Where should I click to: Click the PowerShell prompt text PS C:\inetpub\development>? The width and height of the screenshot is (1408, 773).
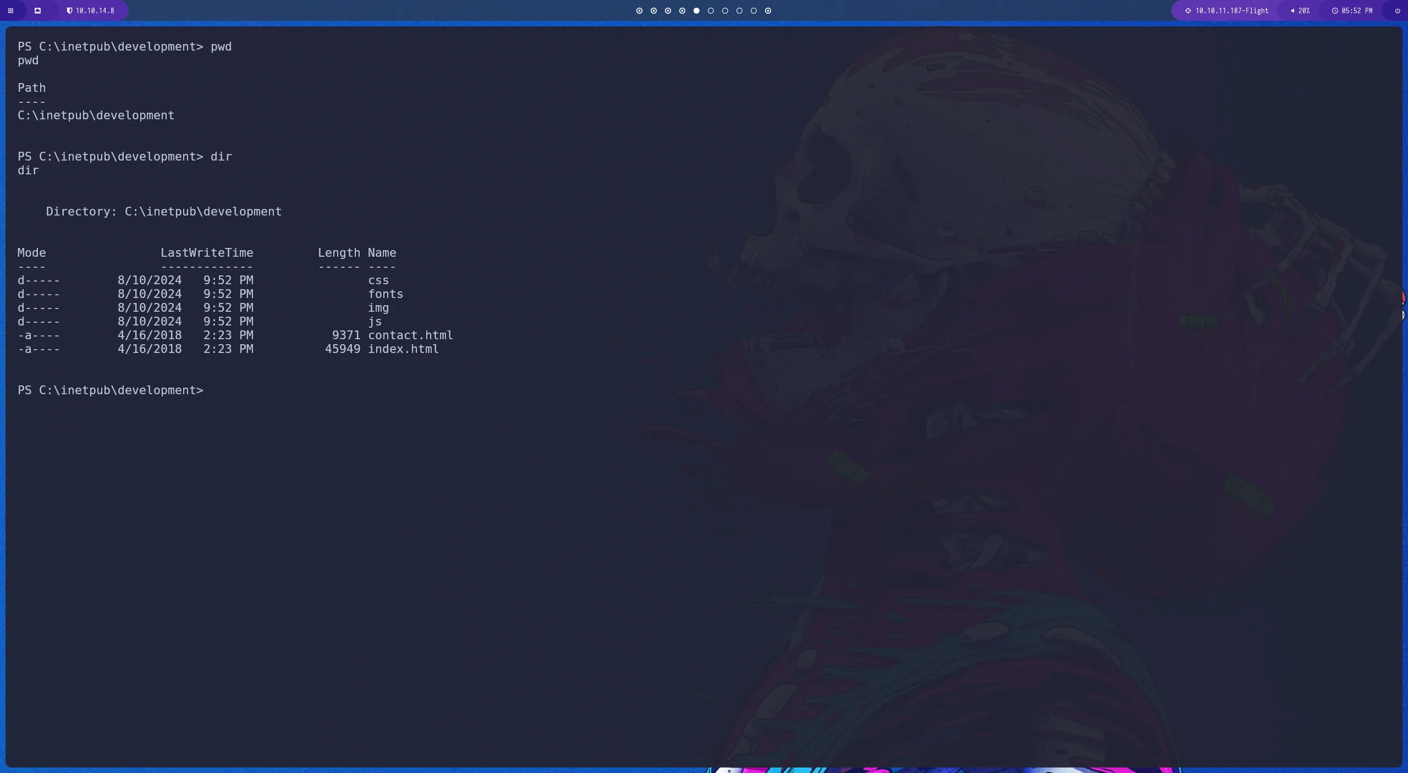coord(110,390)
